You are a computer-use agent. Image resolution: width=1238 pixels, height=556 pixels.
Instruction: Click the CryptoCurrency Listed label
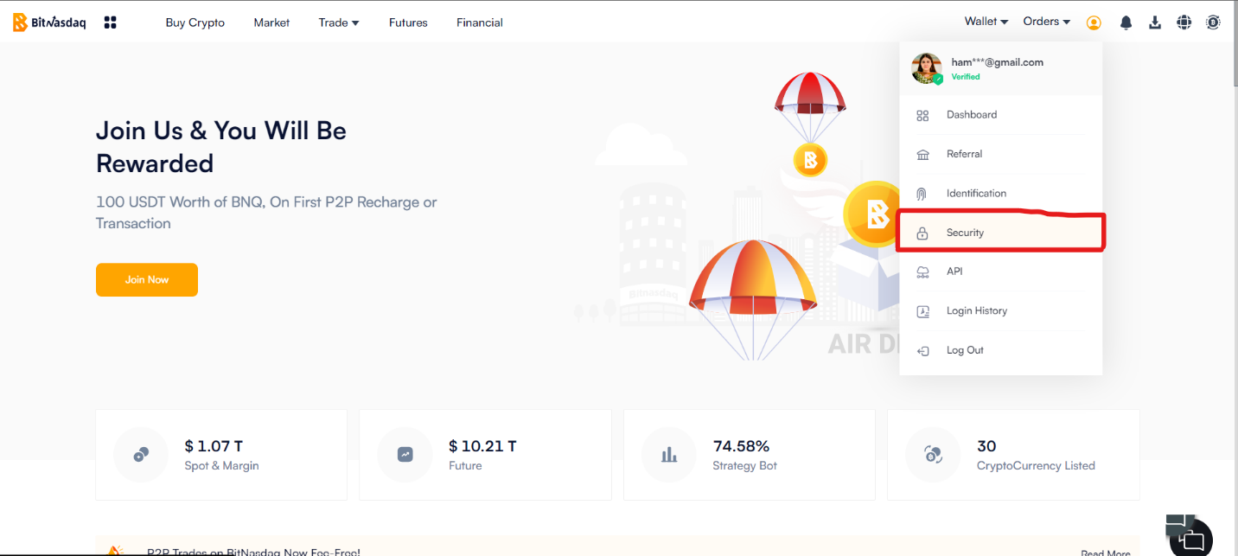1036,466
